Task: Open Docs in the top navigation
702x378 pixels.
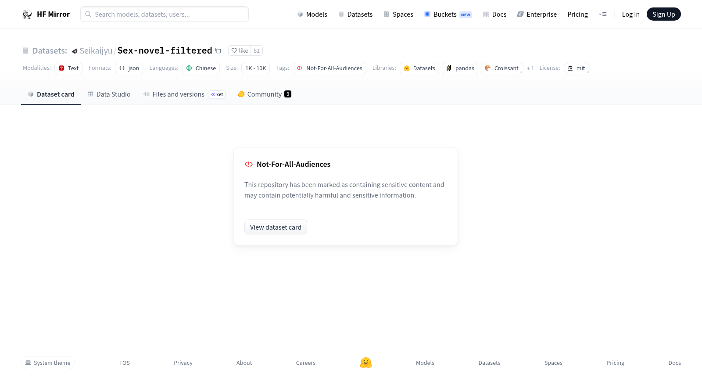Action: (x=494, y=14)
